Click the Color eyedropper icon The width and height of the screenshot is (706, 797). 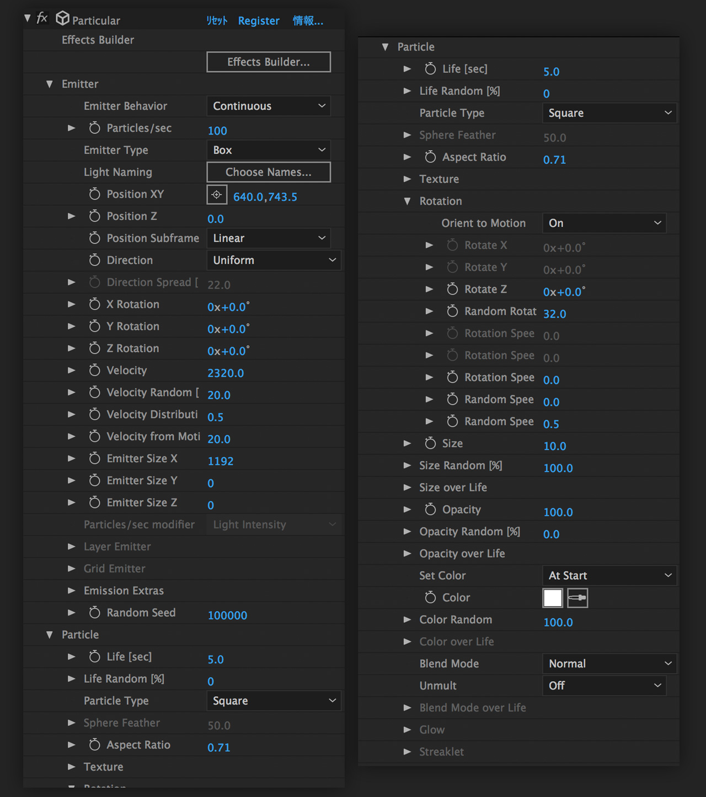tap(577, 598)
